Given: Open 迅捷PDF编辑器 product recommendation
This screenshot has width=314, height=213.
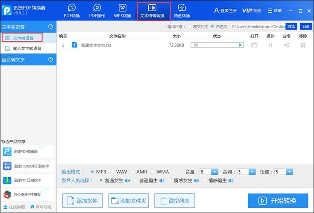Looking at the screenshot, I should tap(27, 152).
